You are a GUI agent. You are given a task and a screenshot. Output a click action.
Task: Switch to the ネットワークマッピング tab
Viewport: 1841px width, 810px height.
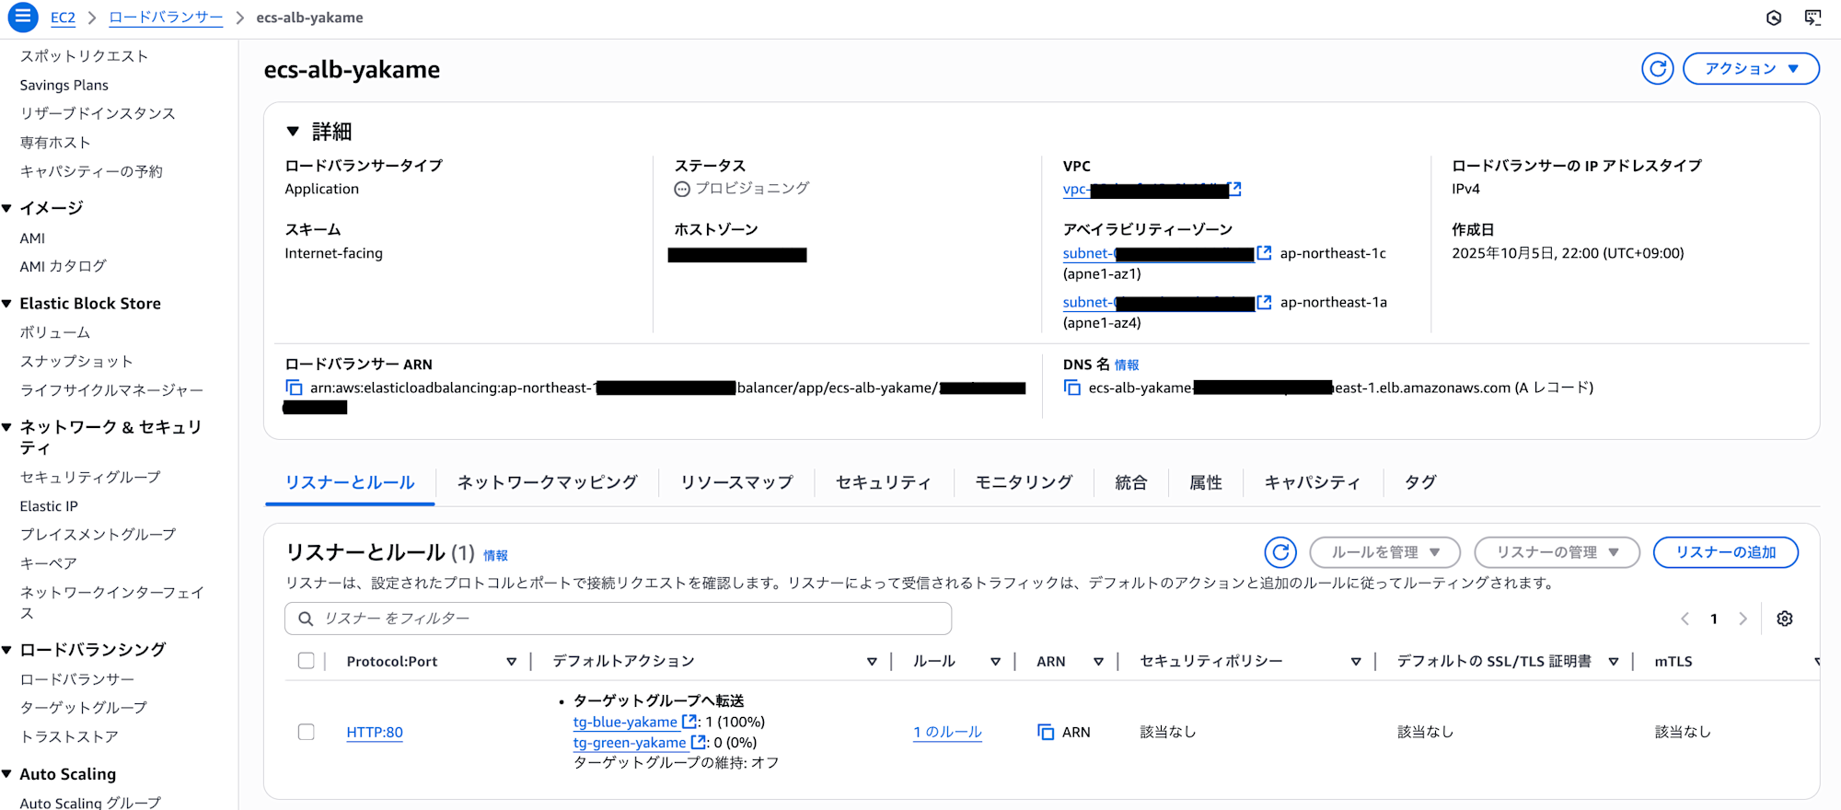[x=547, y=482]
